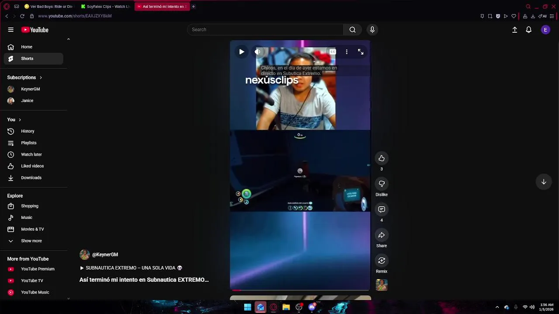Open the tab islands workspace icon
Screen dimensions: 559x314
tap(17, 7)
